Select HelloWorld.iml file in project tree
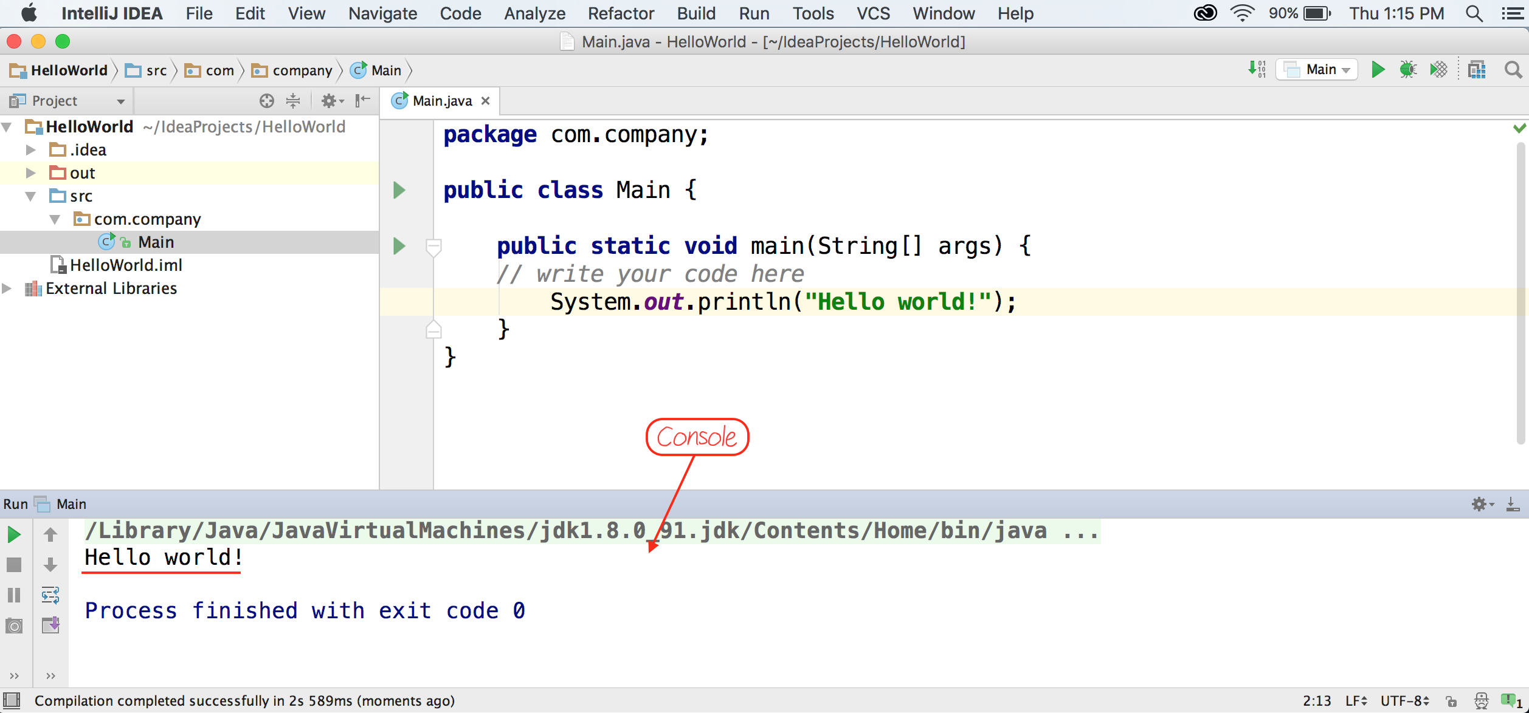Image resolution: width=1529 pixels, height=713 pixels. click(125, 265)
